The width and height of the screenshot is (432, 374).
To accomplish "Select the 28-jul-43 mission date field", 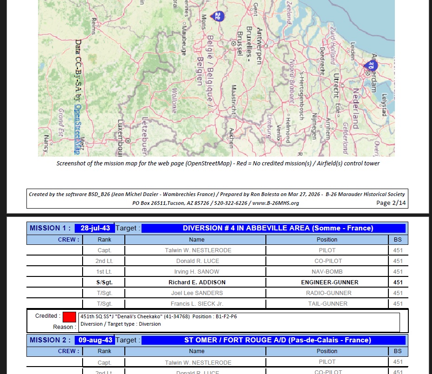I will [94, 228].
